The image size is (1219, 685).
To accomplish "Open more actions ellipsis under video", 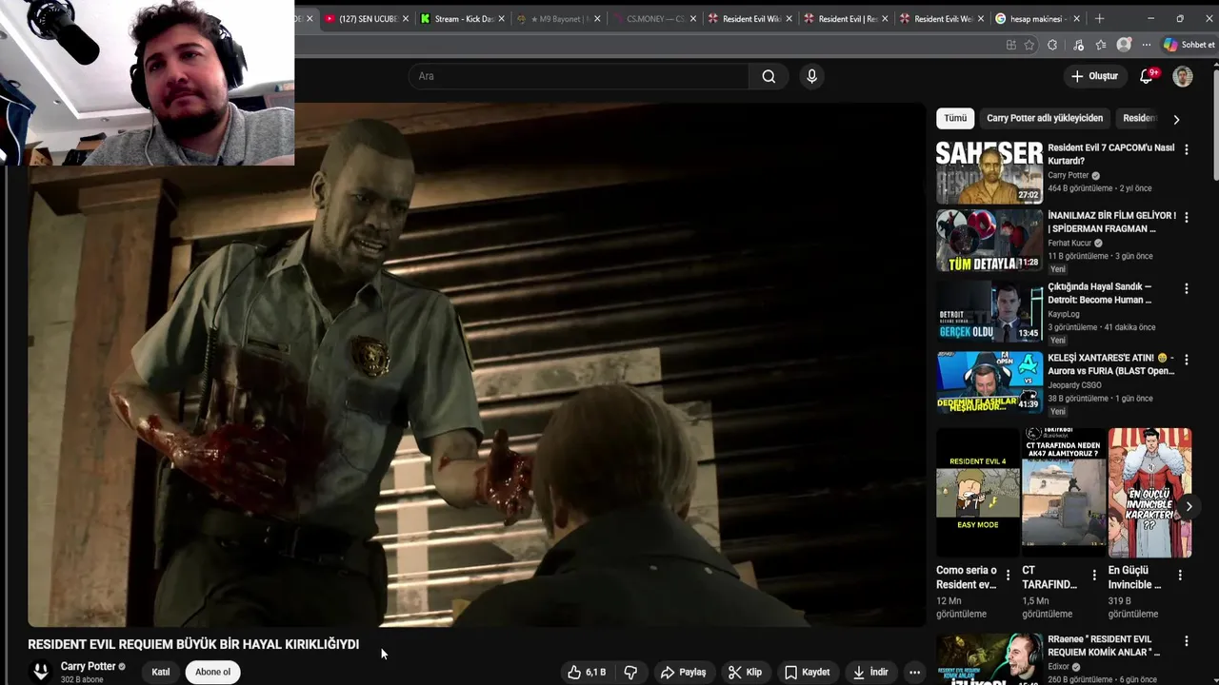I will 914,672.
